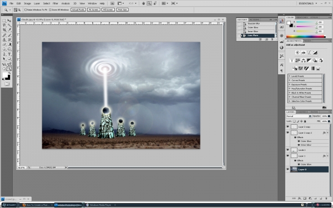The height and width of the screenshot is (208, 333).
Task: Collapse effects arrow on Layer 2 copy 2
Action: (327, 133)
